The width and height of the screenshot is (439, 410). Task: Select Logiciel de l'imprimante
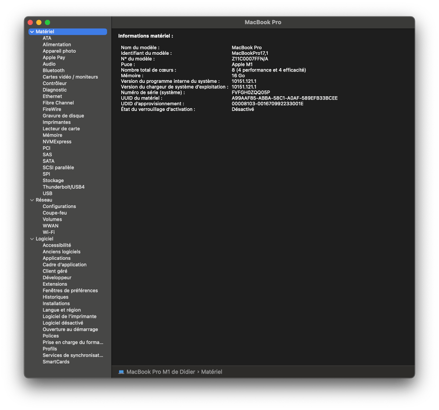point(69,316)
